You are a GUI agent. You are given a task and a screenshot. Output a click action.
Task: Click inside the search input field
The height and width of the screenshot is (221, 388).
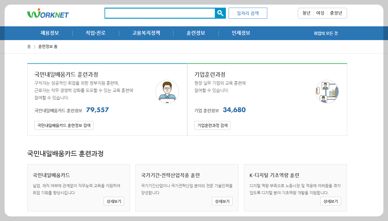click(159, 13)
